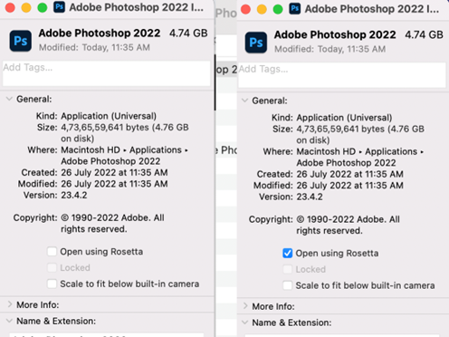Close the left Info window
The width and height of the screenshot is (449, 337).
pos(10,7)
